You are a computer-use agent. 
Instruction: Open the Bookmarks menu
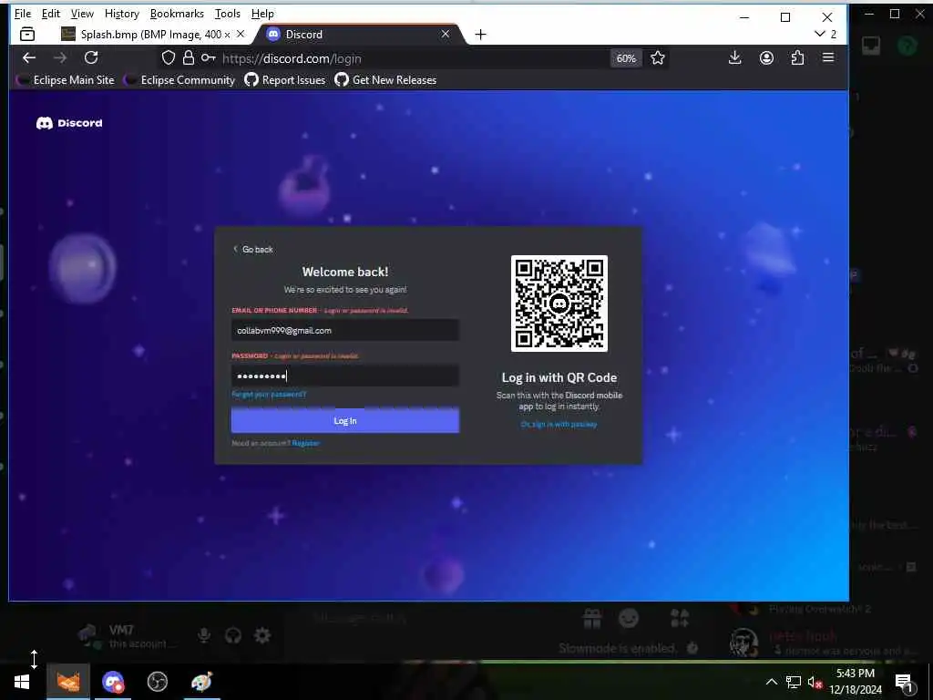pos(177,13)
